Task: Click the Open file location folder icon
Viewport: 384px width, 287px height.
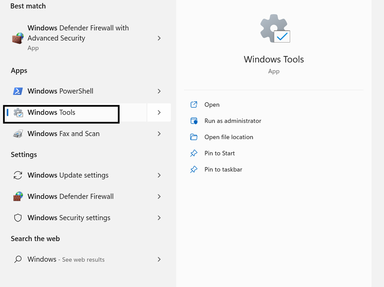Action: (x=194, y=137)
